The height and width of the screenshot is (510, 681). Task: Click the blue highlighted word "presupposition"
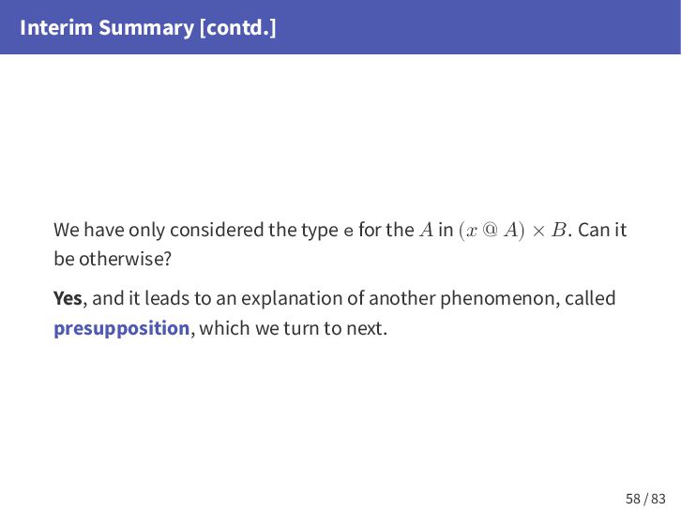coord(122,328)
